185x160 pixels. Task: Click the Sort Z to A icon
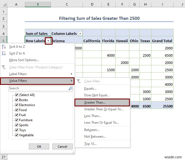click(x=4, y=53)
